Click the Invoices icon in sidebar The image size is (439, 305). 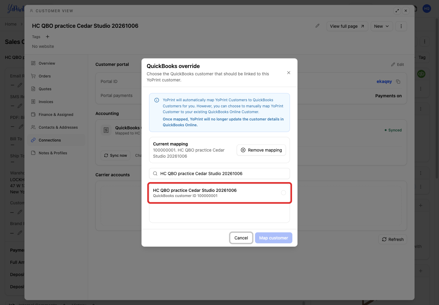coord(33,102)
